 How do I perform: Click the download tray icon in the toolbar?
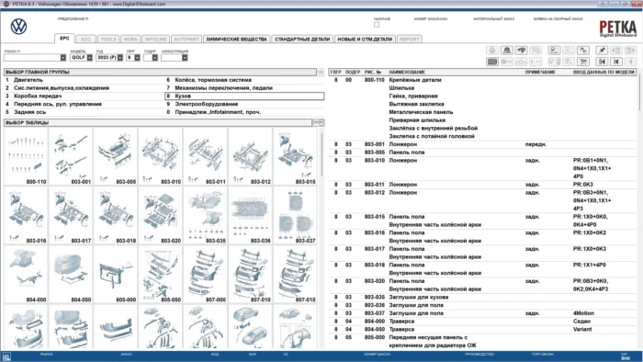pos(521,62)
